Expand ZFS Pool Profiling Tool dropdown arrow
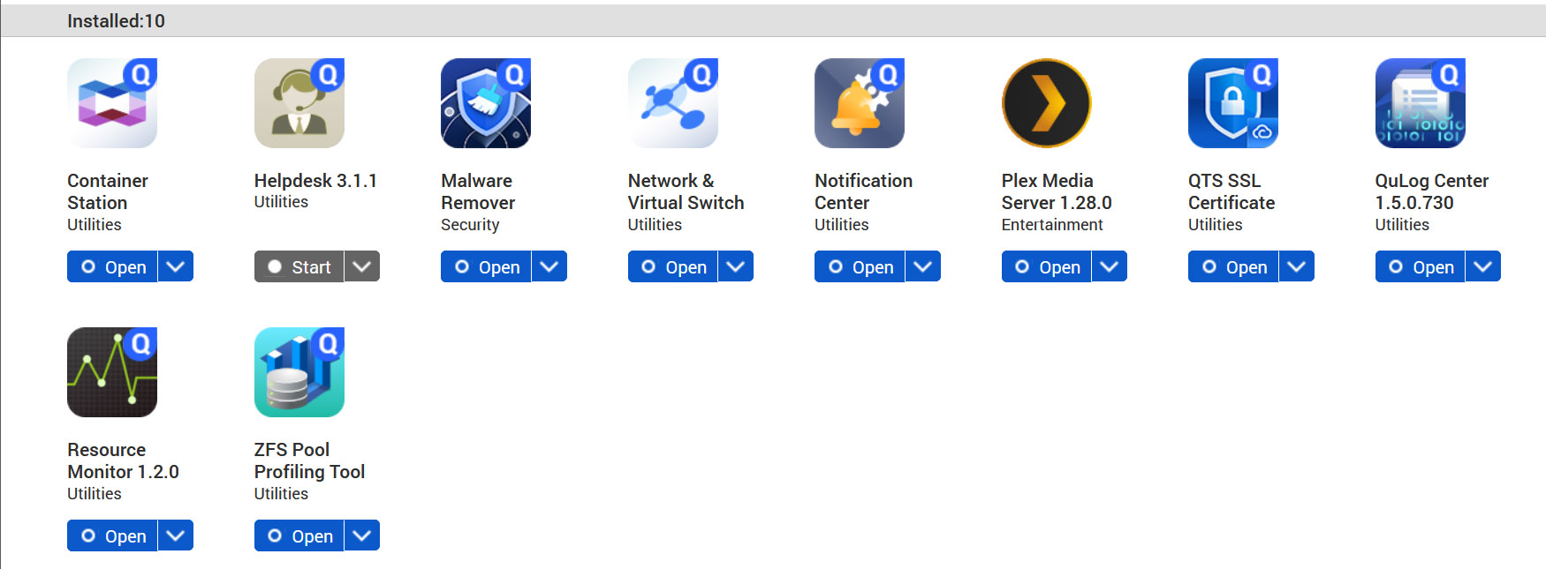The image size is (1546, 569). (x=362, y=535)
